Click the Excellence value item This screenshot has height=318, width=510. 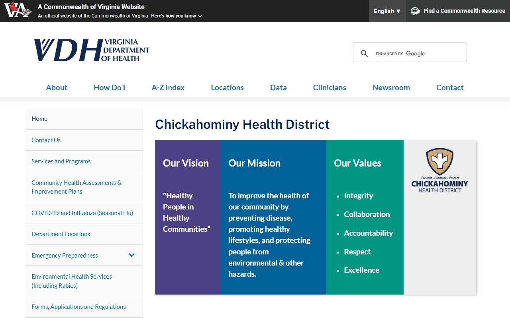(x=362, y=270)
